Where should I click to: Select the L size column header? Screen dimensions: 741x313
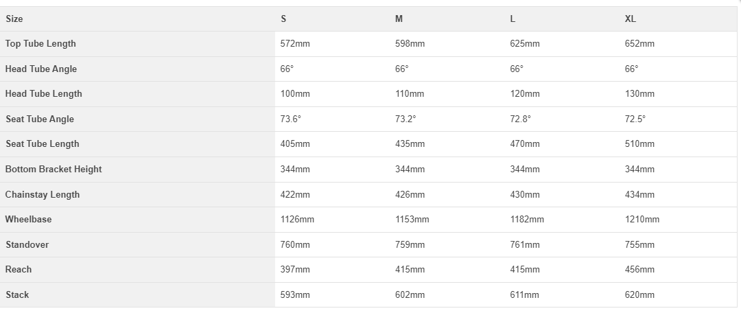pos(513,19)
